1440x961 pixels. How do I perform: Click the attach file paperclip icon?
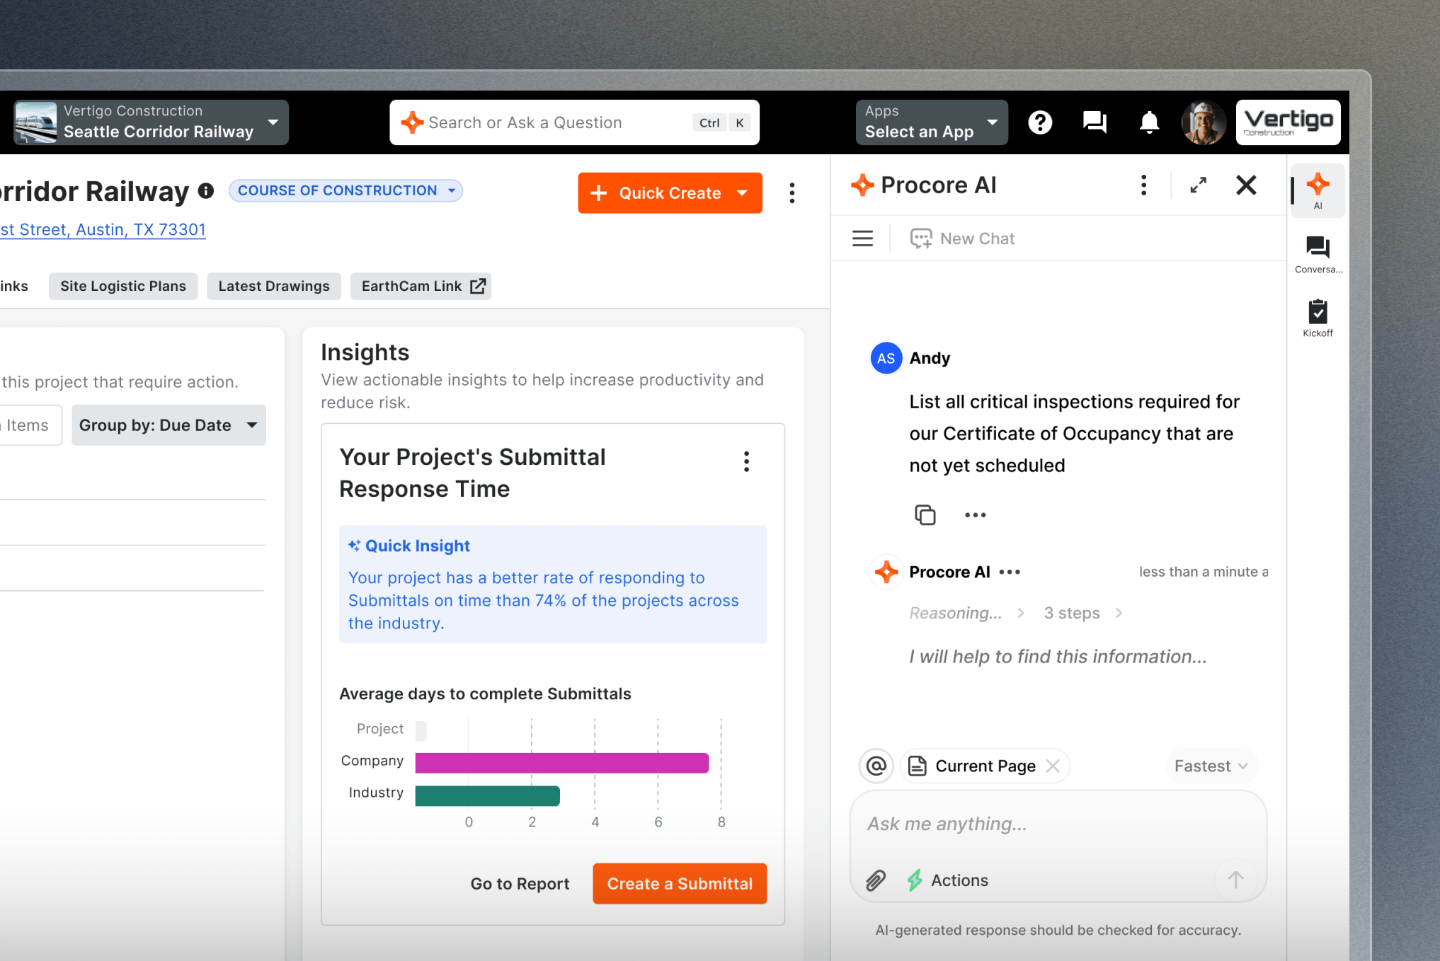876,880
